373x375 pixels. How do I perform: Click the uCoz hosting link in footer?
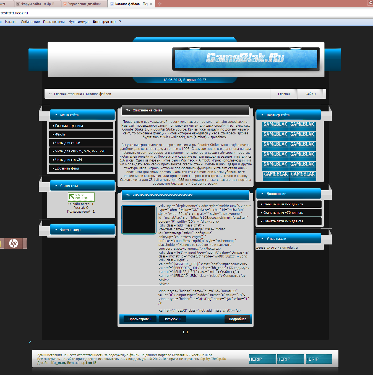(x=208, y=355)
